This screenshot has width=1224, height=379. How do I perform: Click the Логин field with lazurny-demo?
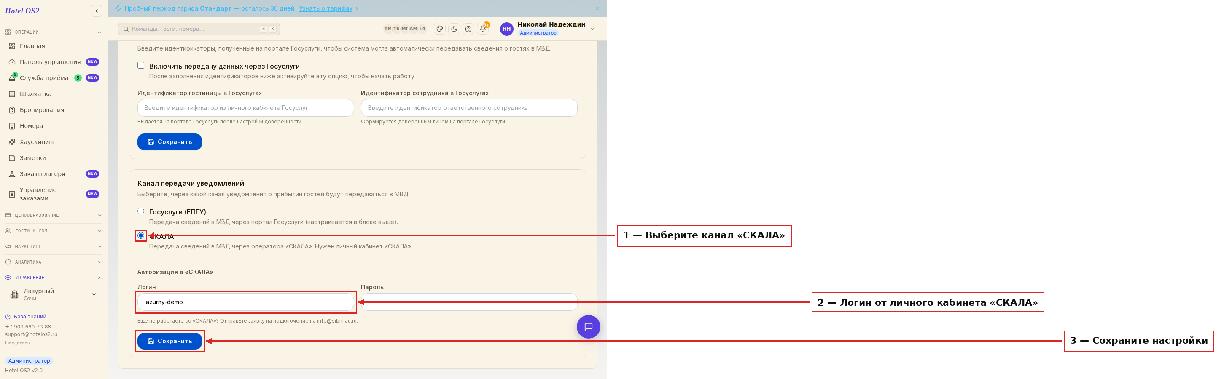[246, 302]
